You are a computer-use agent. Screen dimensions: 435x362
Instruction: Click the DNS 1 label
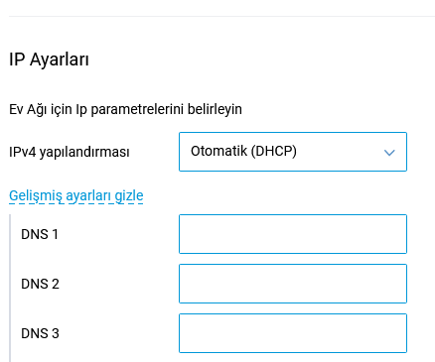[x=40, y=234]
